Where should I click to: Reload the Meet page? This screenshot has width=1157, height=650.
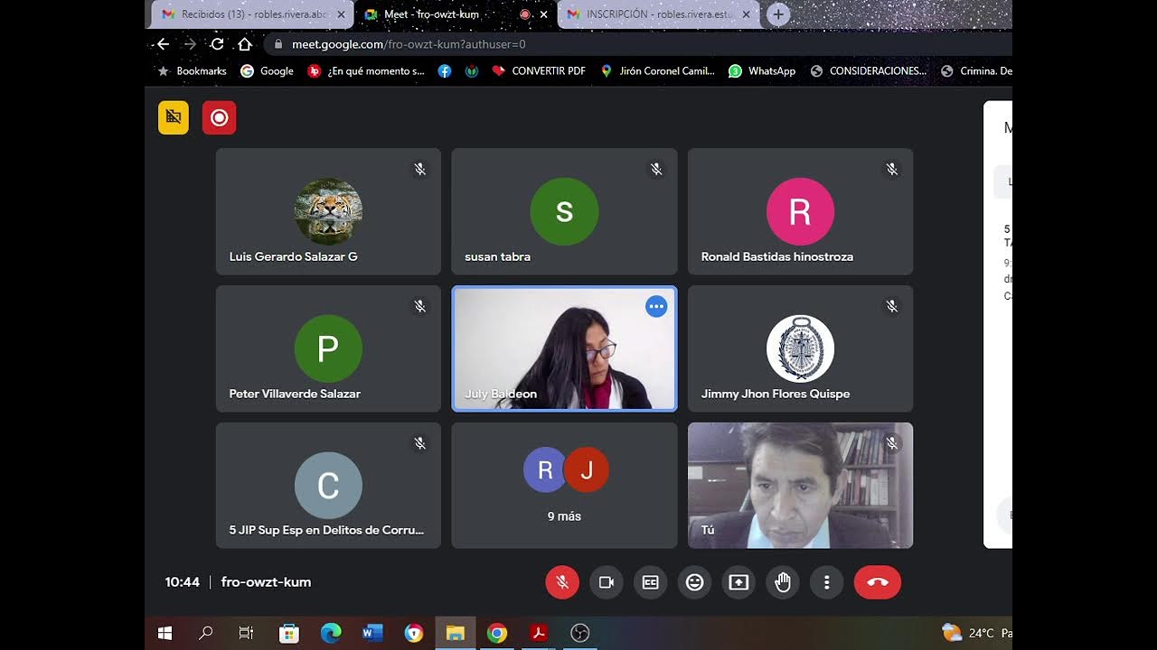[x=217, y=43]
